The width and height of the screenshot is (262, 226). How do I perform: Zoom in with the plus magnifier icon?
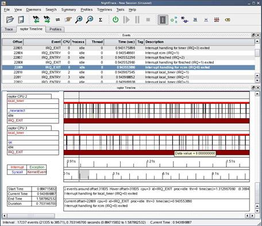79,20
